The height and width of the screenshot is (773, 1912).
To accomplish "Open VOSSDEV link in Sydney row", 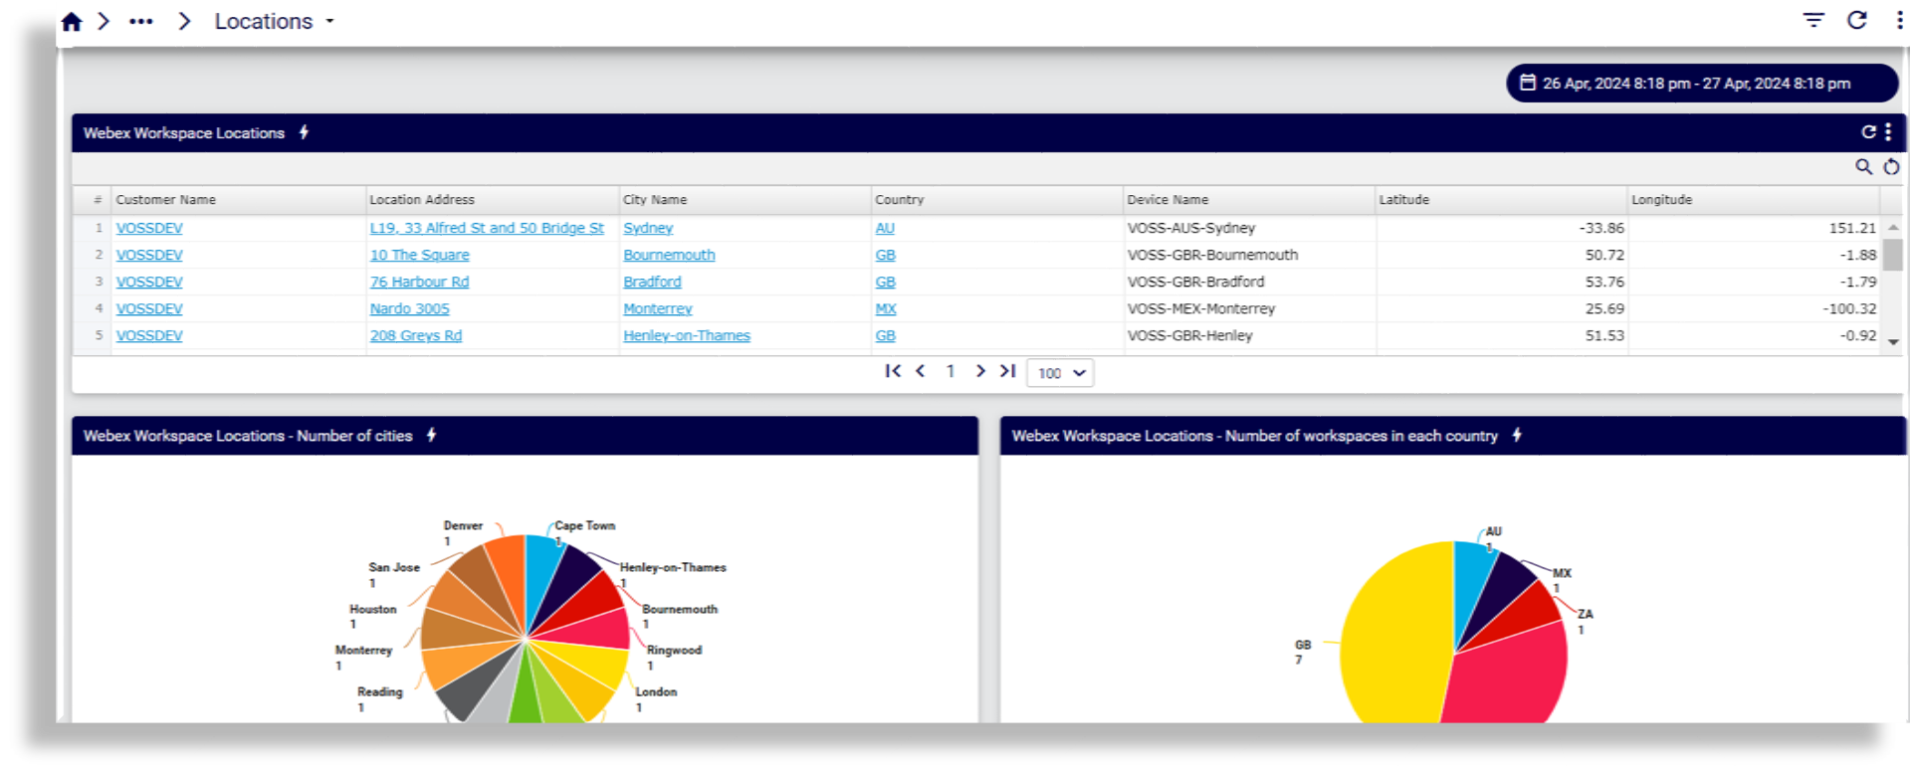I will [x=149, y=228].
